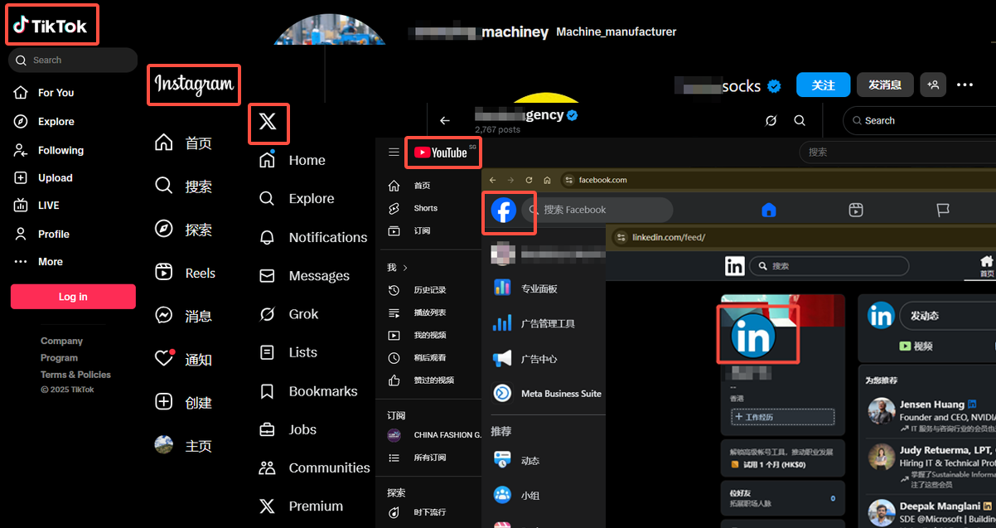This screenshot has width=996, height=528.
Task: Click the 发消息 message button
Action: (885, 85)
